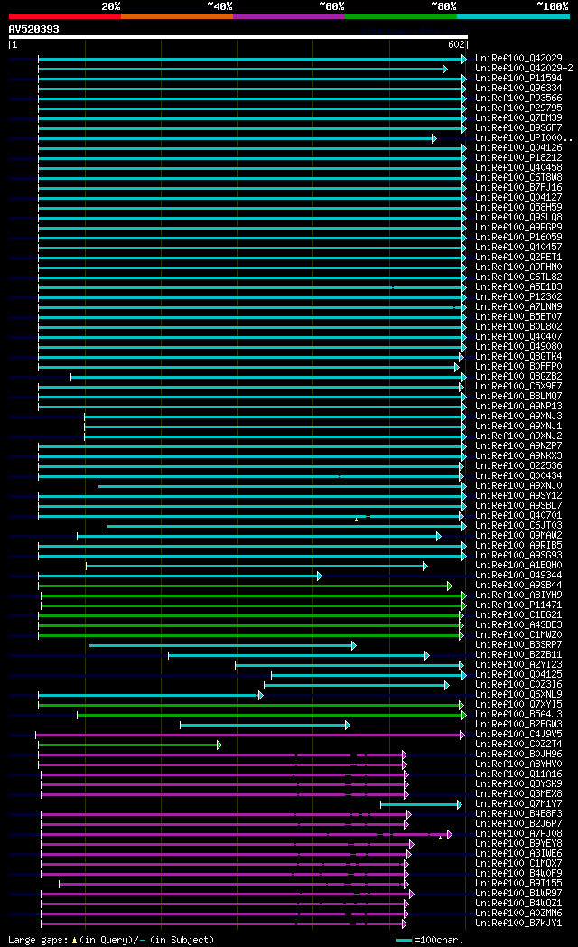
Task: Click the red ~20% legend segment
Action: pyautogui.click(x=64, y=16)
